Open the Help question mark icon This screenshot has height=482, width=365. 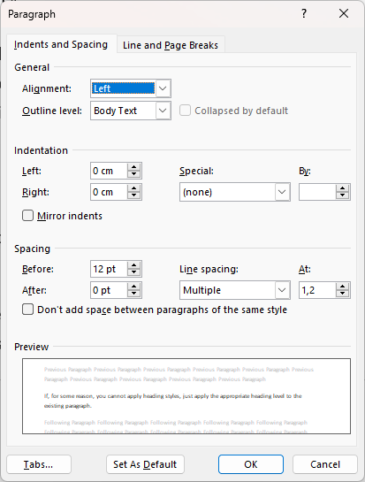point(303,13)
